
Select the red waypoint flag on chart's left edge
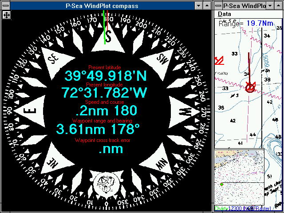point(219,60)
